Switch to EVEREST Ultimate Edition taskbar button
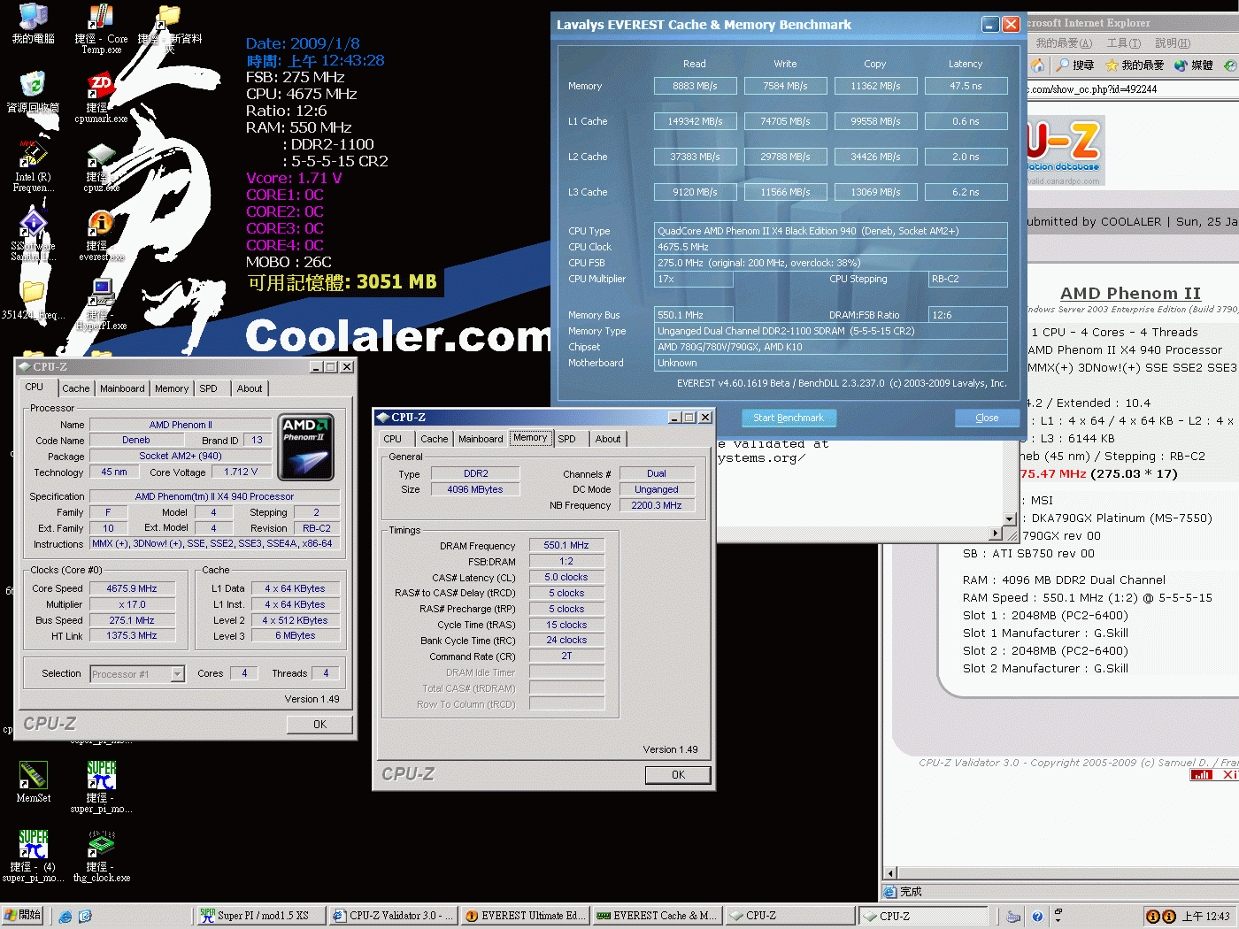Image resolution: width=1239 pixels, height=929 pixels. (x=525, y=917)
